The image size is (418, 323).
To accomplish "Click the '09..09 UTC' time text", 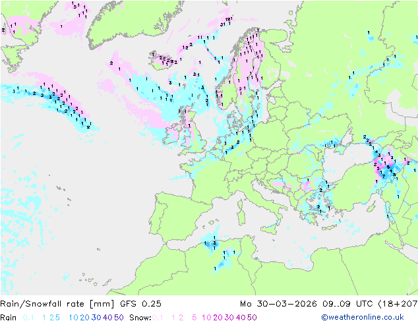I will [x=347, y=304].
